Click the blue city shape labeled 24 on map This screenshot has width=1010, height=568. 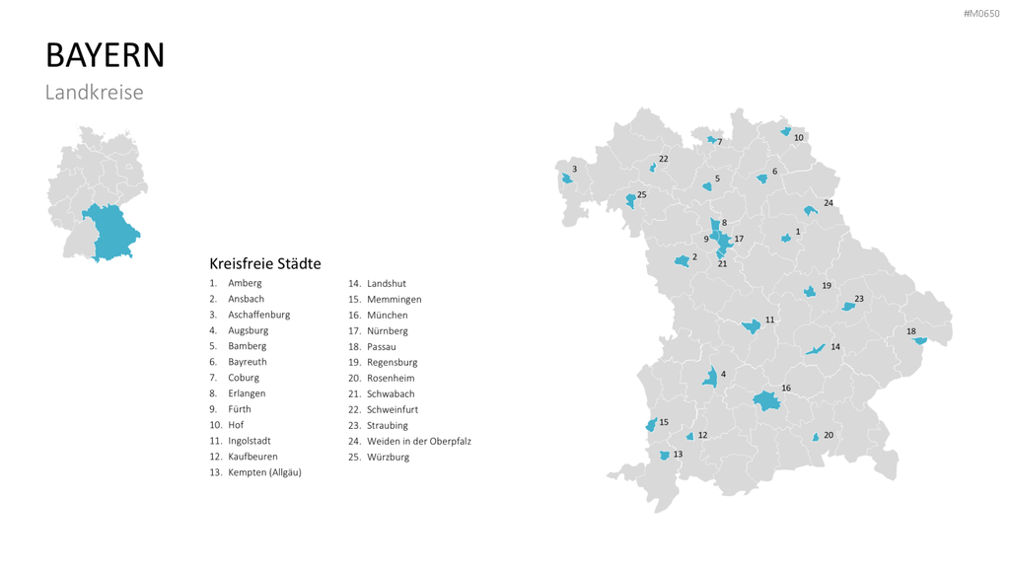(810, 211)
